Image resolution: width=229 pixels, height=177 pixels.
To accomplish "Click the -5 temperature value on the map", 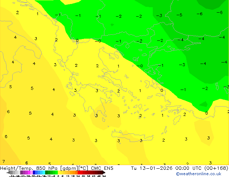I will click(x=179, y=15).
